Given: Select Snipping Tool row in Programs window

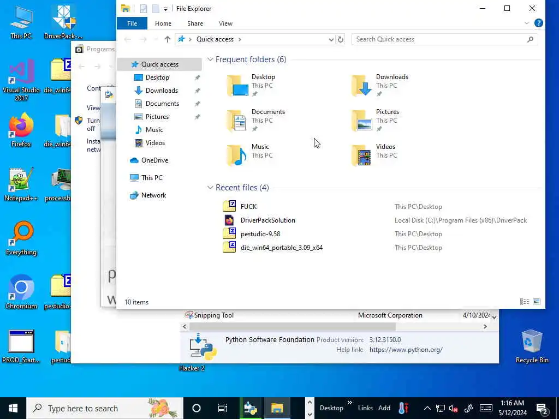Looking at the screenshot, I should click(x=336, y=315).
